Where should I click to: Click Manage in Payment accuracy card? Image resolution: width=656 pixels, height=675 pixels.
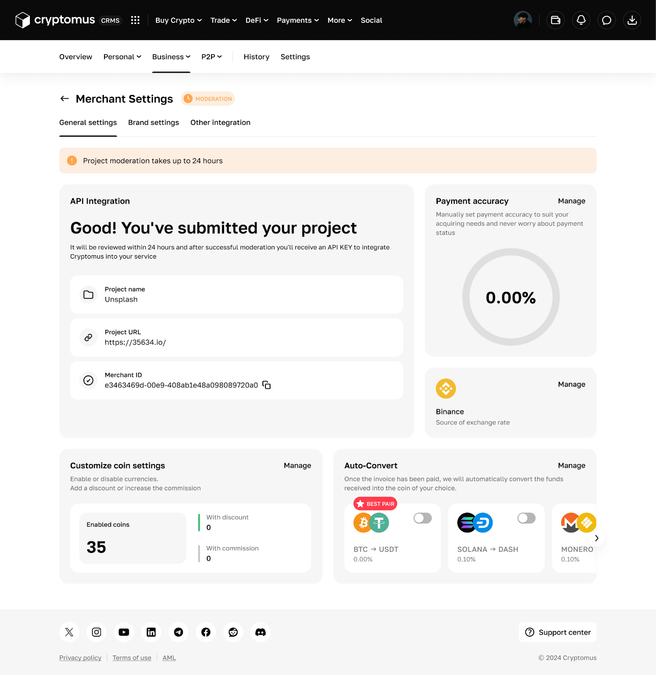click(571, 201)
